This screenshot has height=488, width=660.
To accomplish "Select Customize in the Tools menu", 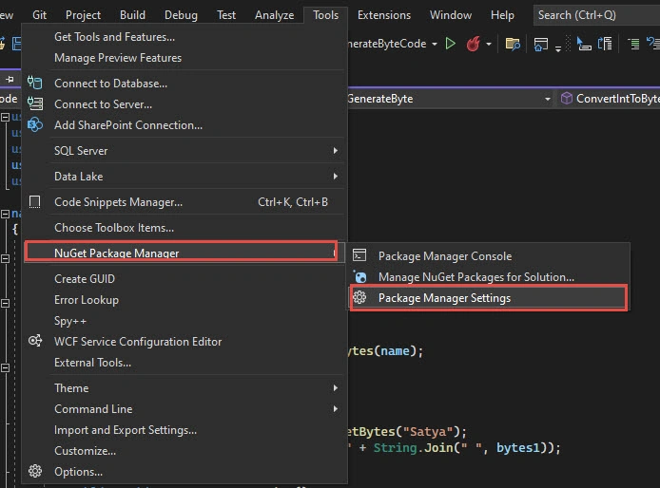I will (x=184, y=451).
